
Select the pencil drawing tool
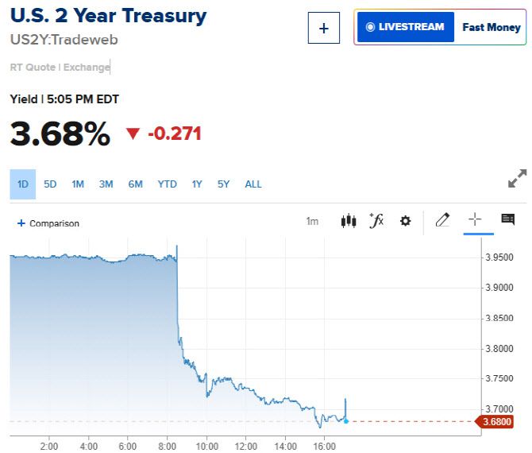442,220
